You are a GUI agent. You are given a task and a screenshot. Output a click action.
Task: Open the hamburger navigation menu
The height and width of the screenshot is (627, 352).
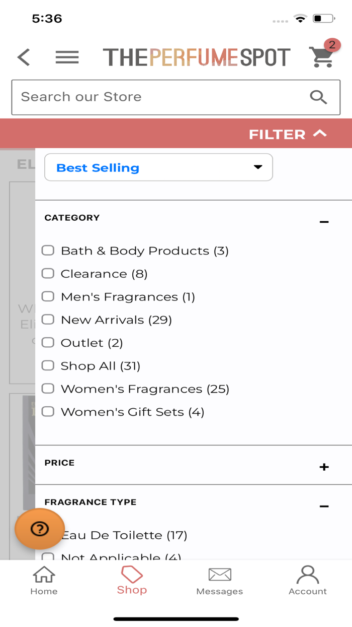(x=67, y=57)
